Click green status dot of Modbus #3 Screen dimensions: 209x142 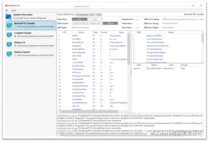(x=15, y=46)
